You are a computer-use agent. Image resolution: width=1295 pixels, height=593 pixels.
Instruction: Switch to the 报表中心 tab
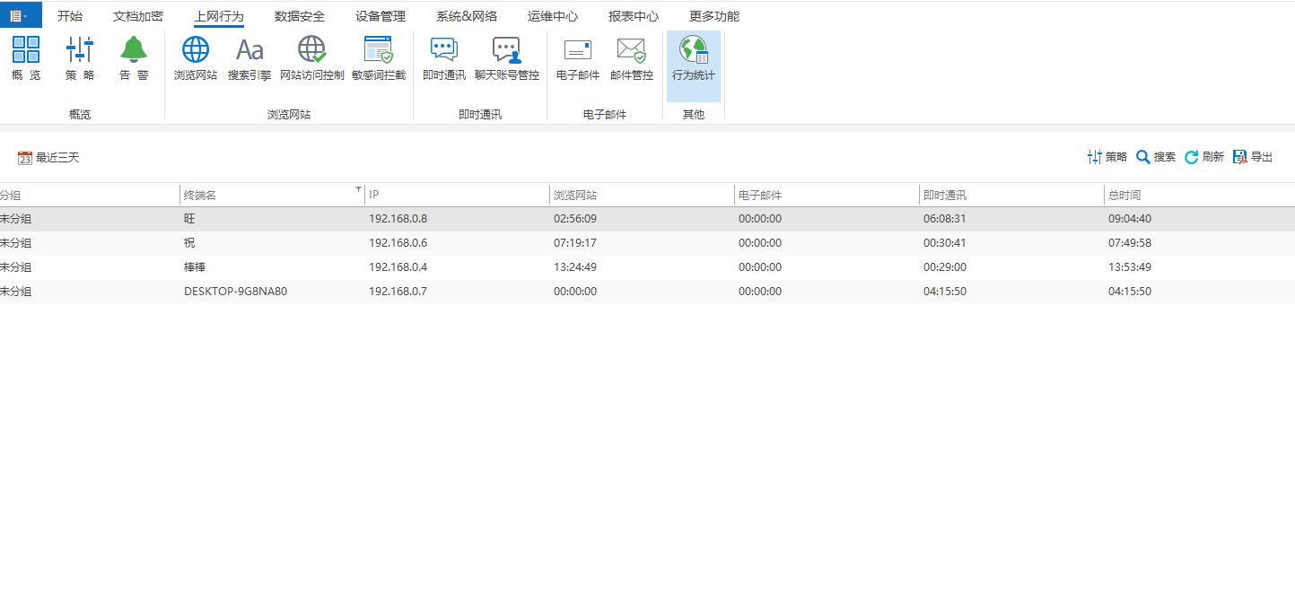pyautogui.click(x=634, y=16)
